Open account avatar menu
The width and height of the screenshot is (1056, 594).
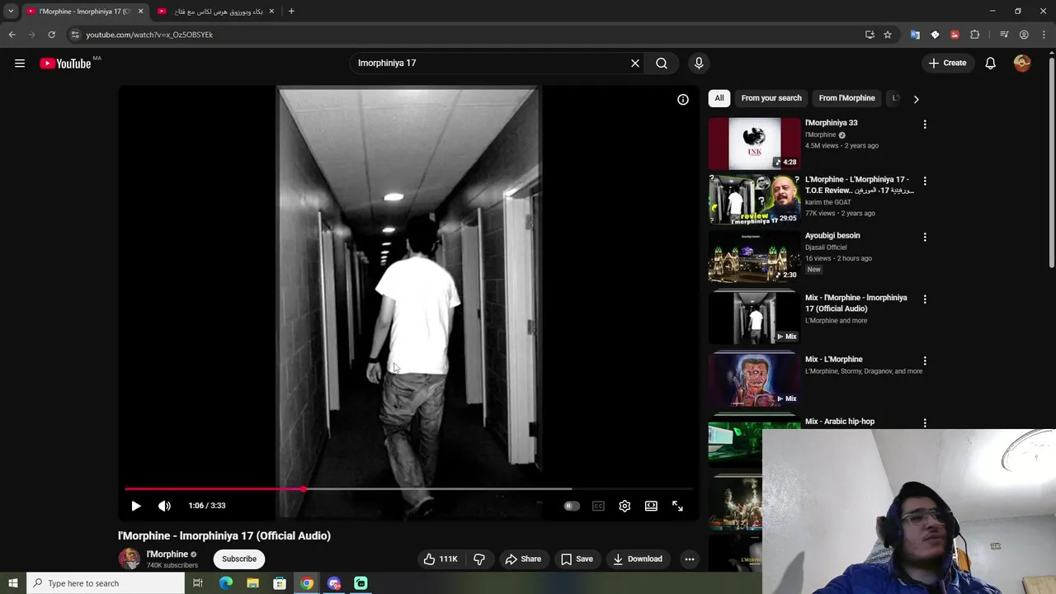1022,64
